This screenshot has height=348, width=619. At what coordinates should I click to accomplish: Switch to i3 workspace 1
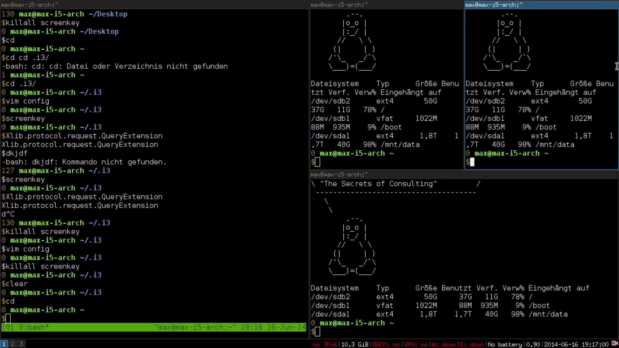click(4, 344)
